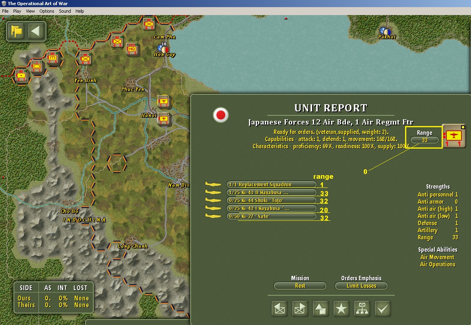Click the Hanoi city label
Screen dimensions: 471x325
(x=149, y=115)
